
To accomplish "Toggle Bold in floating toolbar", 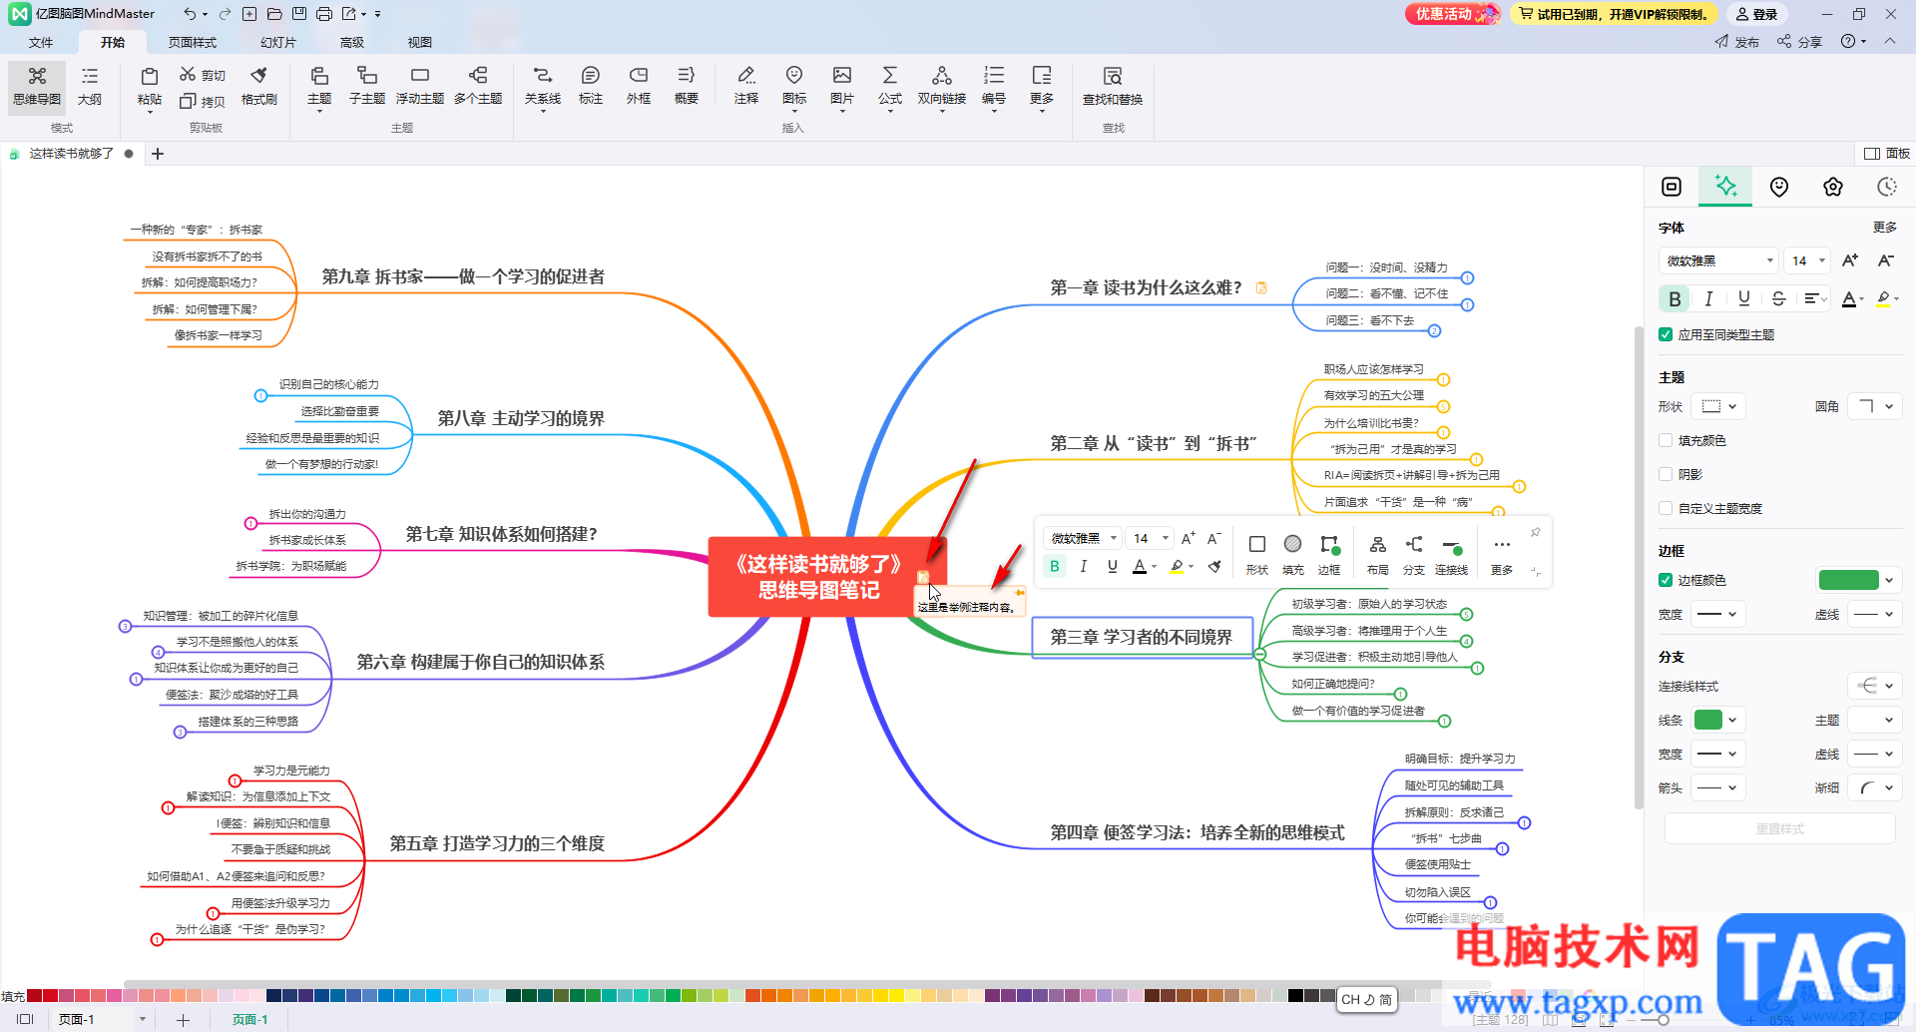I will point(1055,566).
